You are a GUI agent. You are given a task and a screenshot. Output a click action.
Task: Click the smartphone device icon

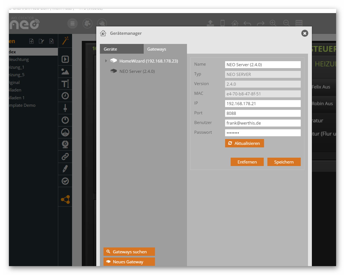(223, 23)
